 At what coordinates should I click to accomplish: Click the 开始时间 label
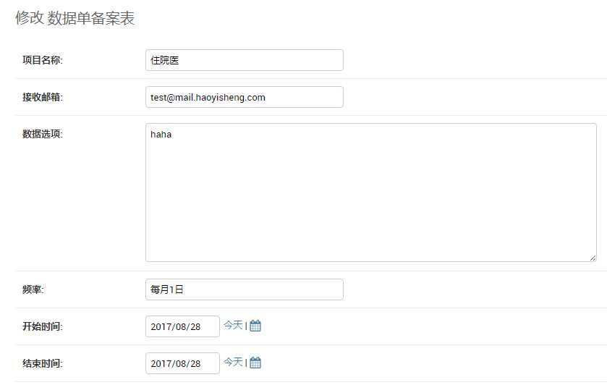point(42,326)
